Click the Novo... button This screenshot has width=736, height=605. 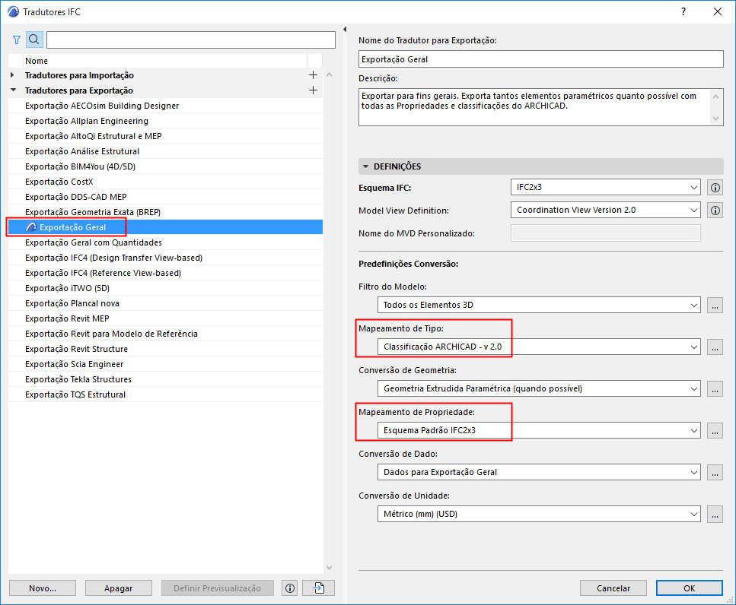[x=43, y=588]
